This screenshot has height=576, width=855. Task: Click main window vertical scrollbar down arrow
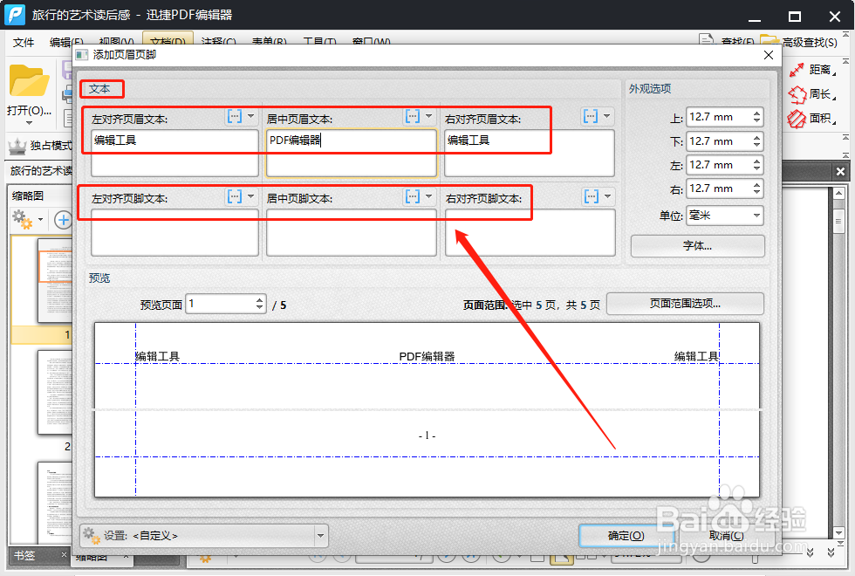point(838,533)
